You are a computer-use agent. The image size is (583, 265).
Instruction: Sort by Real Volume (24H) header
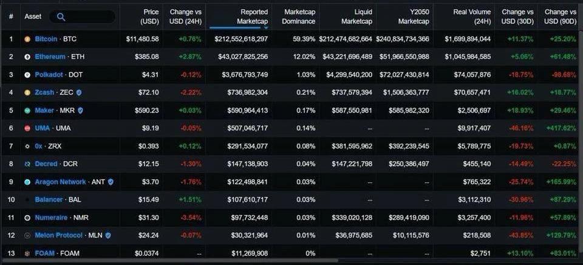(x=472, y=17)
